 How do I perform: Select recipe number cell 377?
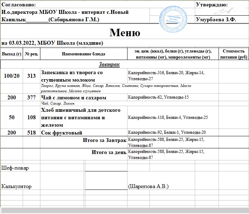pos(32,98)
